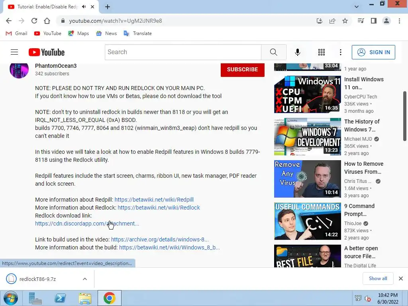
Task: Open the tab search dropdown chevron
Action: pos(357,7)
